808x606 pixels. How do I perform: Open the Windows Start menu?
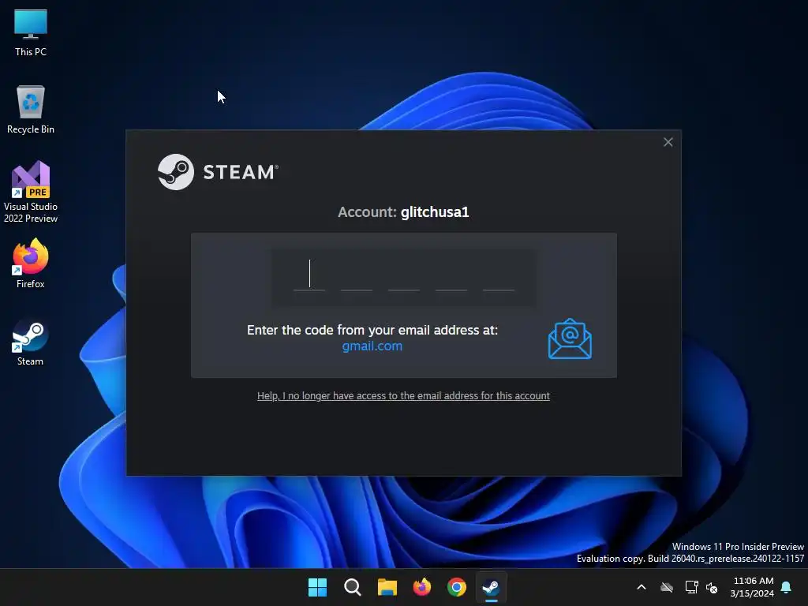pos(317,587)
